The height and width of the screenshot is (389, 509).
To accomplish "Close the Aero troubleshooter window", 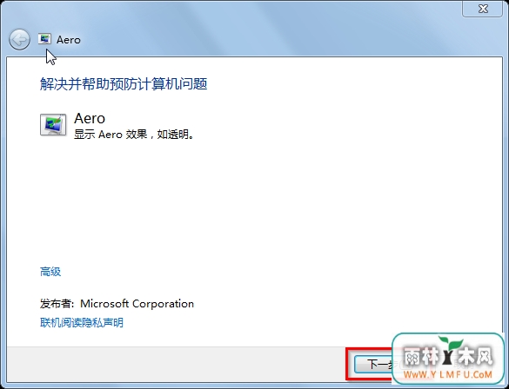I will [x=483, y=9].
